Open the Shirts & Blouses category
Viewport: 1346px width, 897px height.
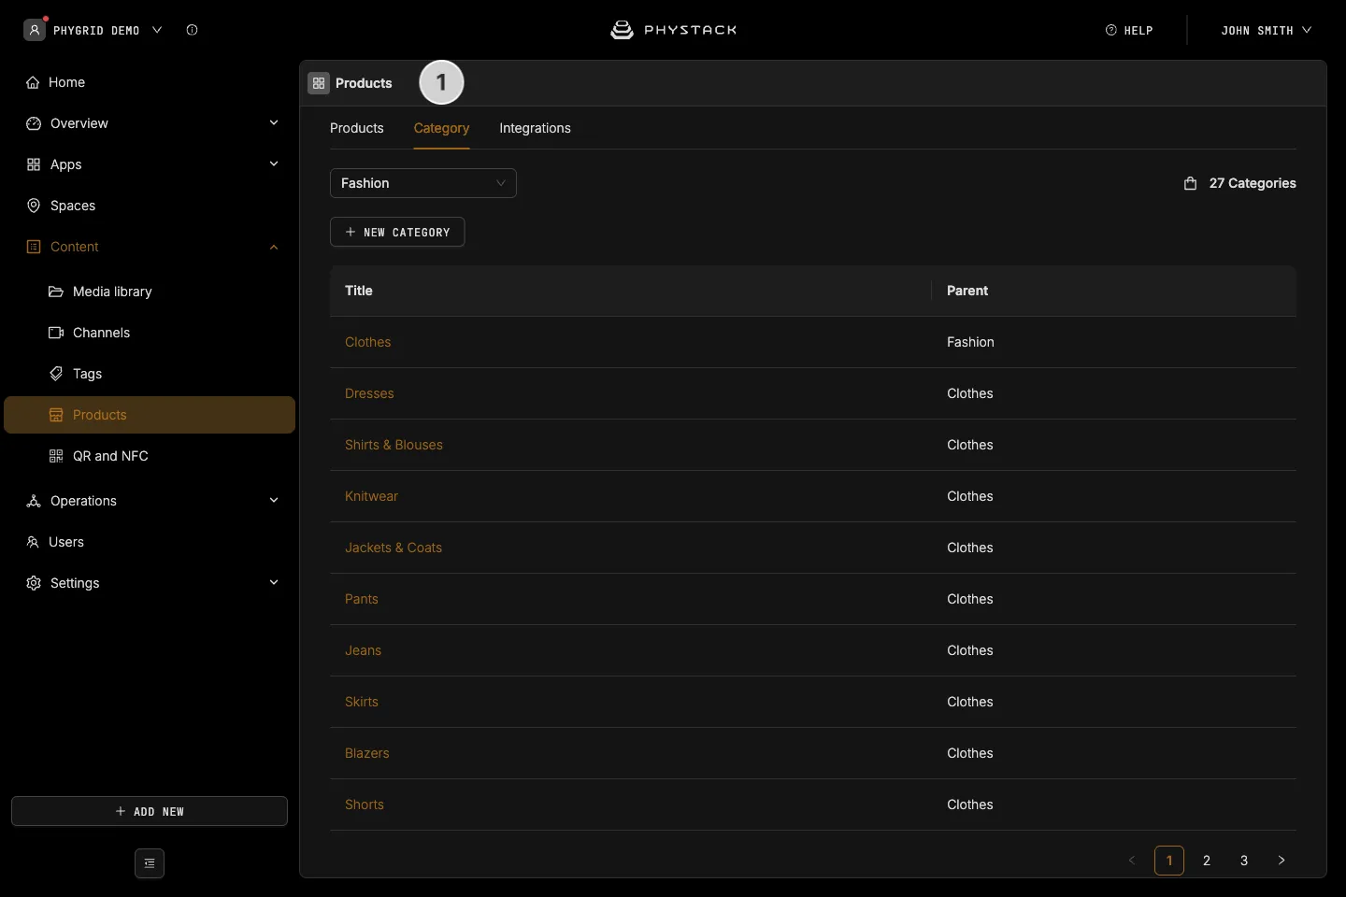pos(394,445)
